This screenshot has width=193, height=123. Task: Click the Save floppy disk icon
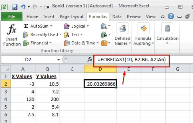tap(15, 7)
